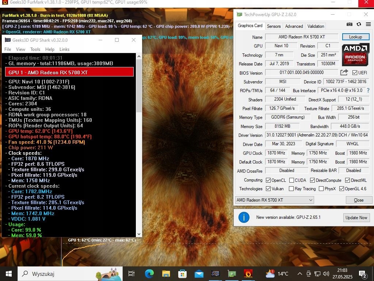The width and height of the screenshot is (374, 281).
Task: Click the Driver Version field
Action: pos(317,135)
